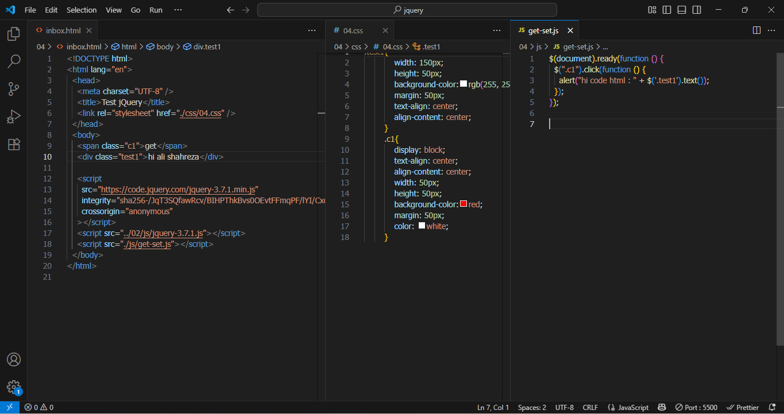Image resolution: width=784 pixels, height=414 pixels.
Task: Open more actions for inbox.html editor group
Action: 312,30
